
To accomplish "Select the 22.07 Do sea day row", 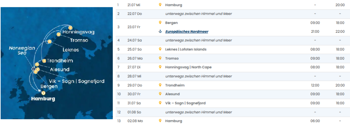I will (233, 14).
